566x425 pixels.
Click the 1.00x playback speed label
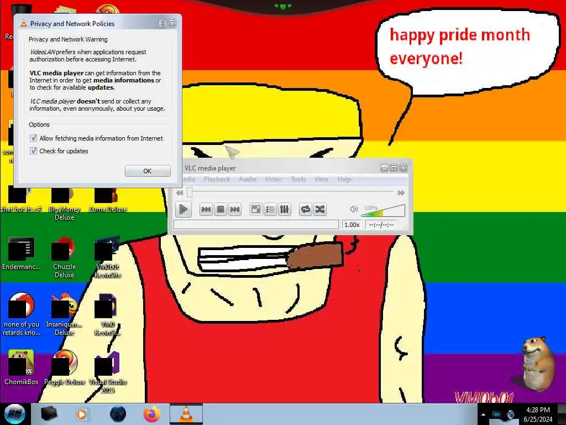tap(352, 225)
